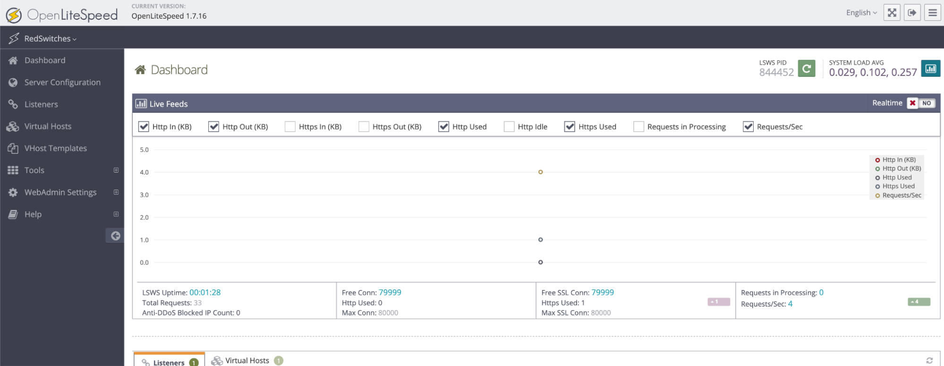Click the Free SSL Conn 79999 value
This screenshot has height=366, width=944.
[603, 292]
